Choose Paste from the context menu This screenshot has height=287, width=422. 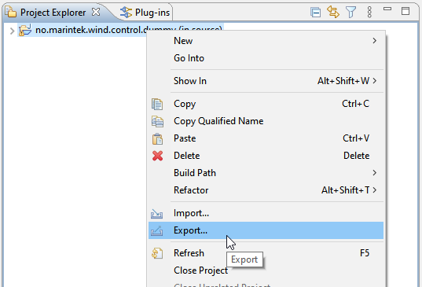pyautogui.click(x=266, y=138)
